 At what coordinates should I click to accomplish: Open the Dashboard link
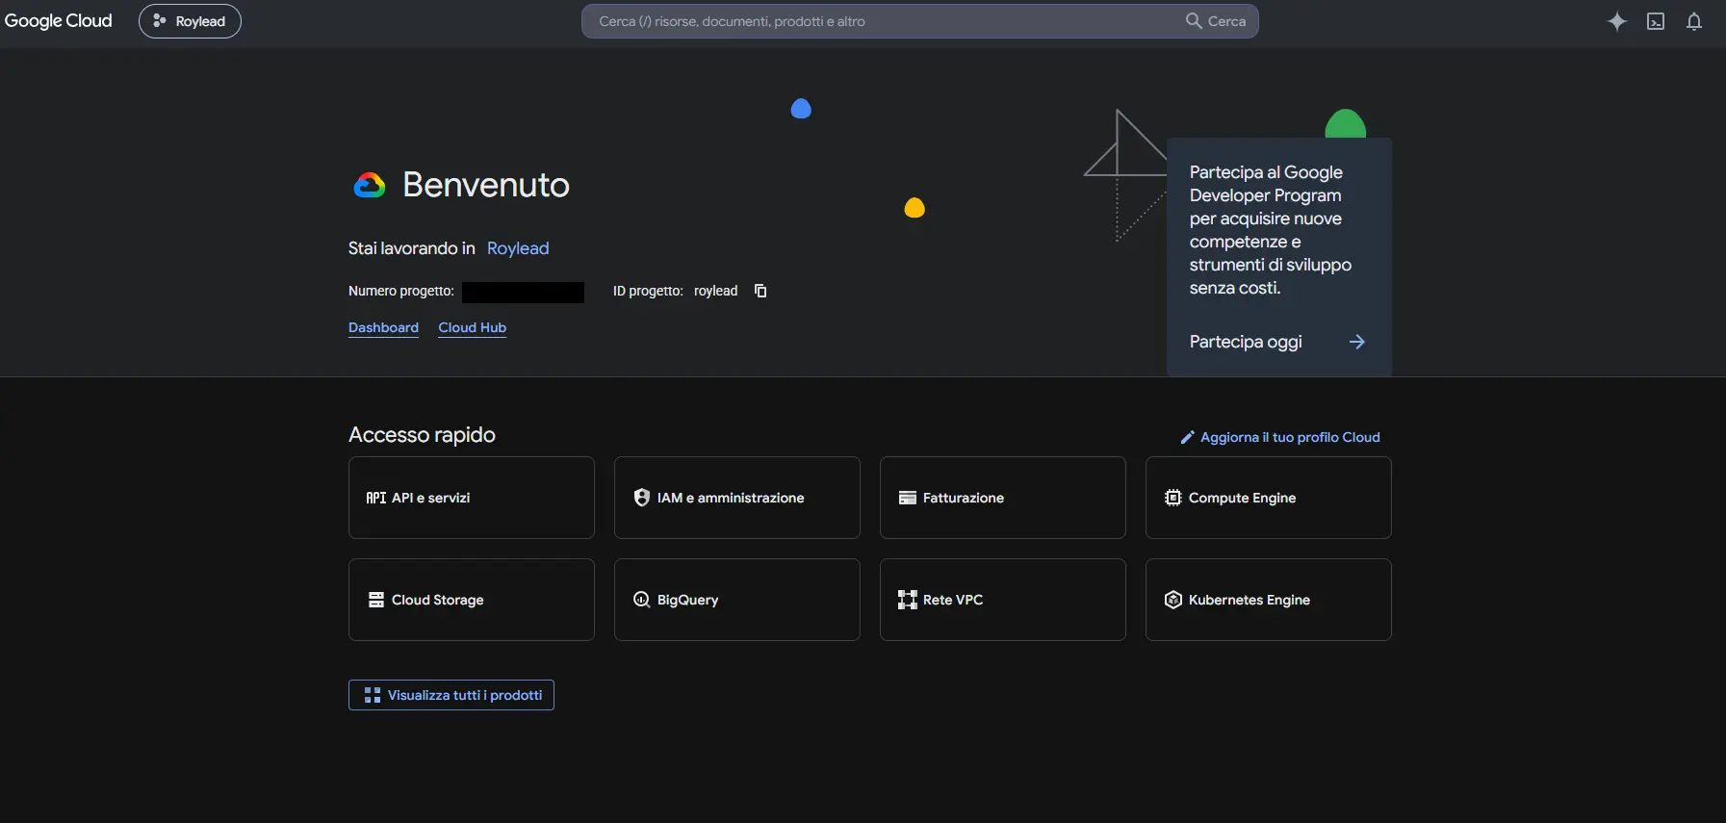click(x=383, y=327)
